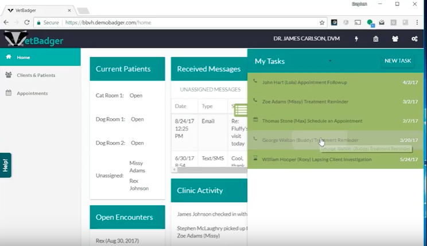427x246 pixels.
Task: Click the 4/2/17 task due date
Action: (410, 82)
